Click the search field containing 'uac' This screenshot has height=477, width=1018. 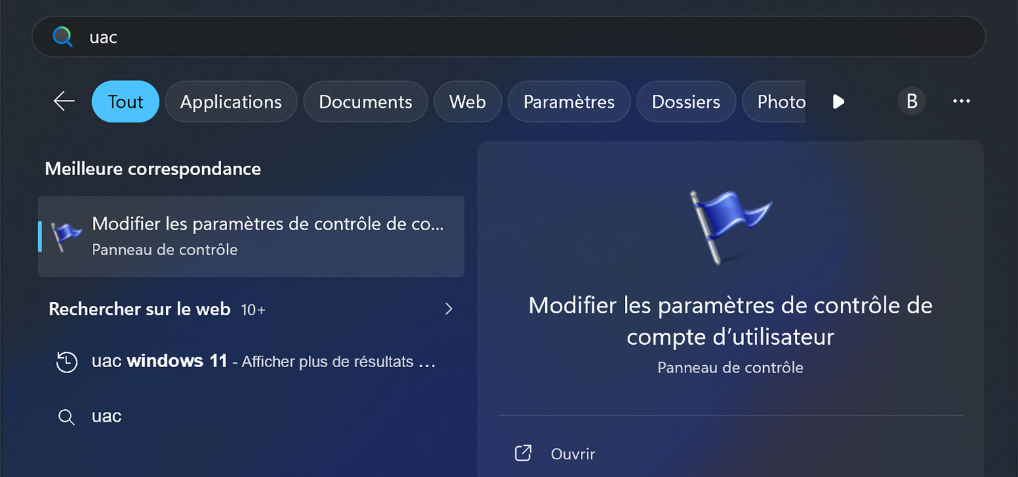click(x=508, y=37)
